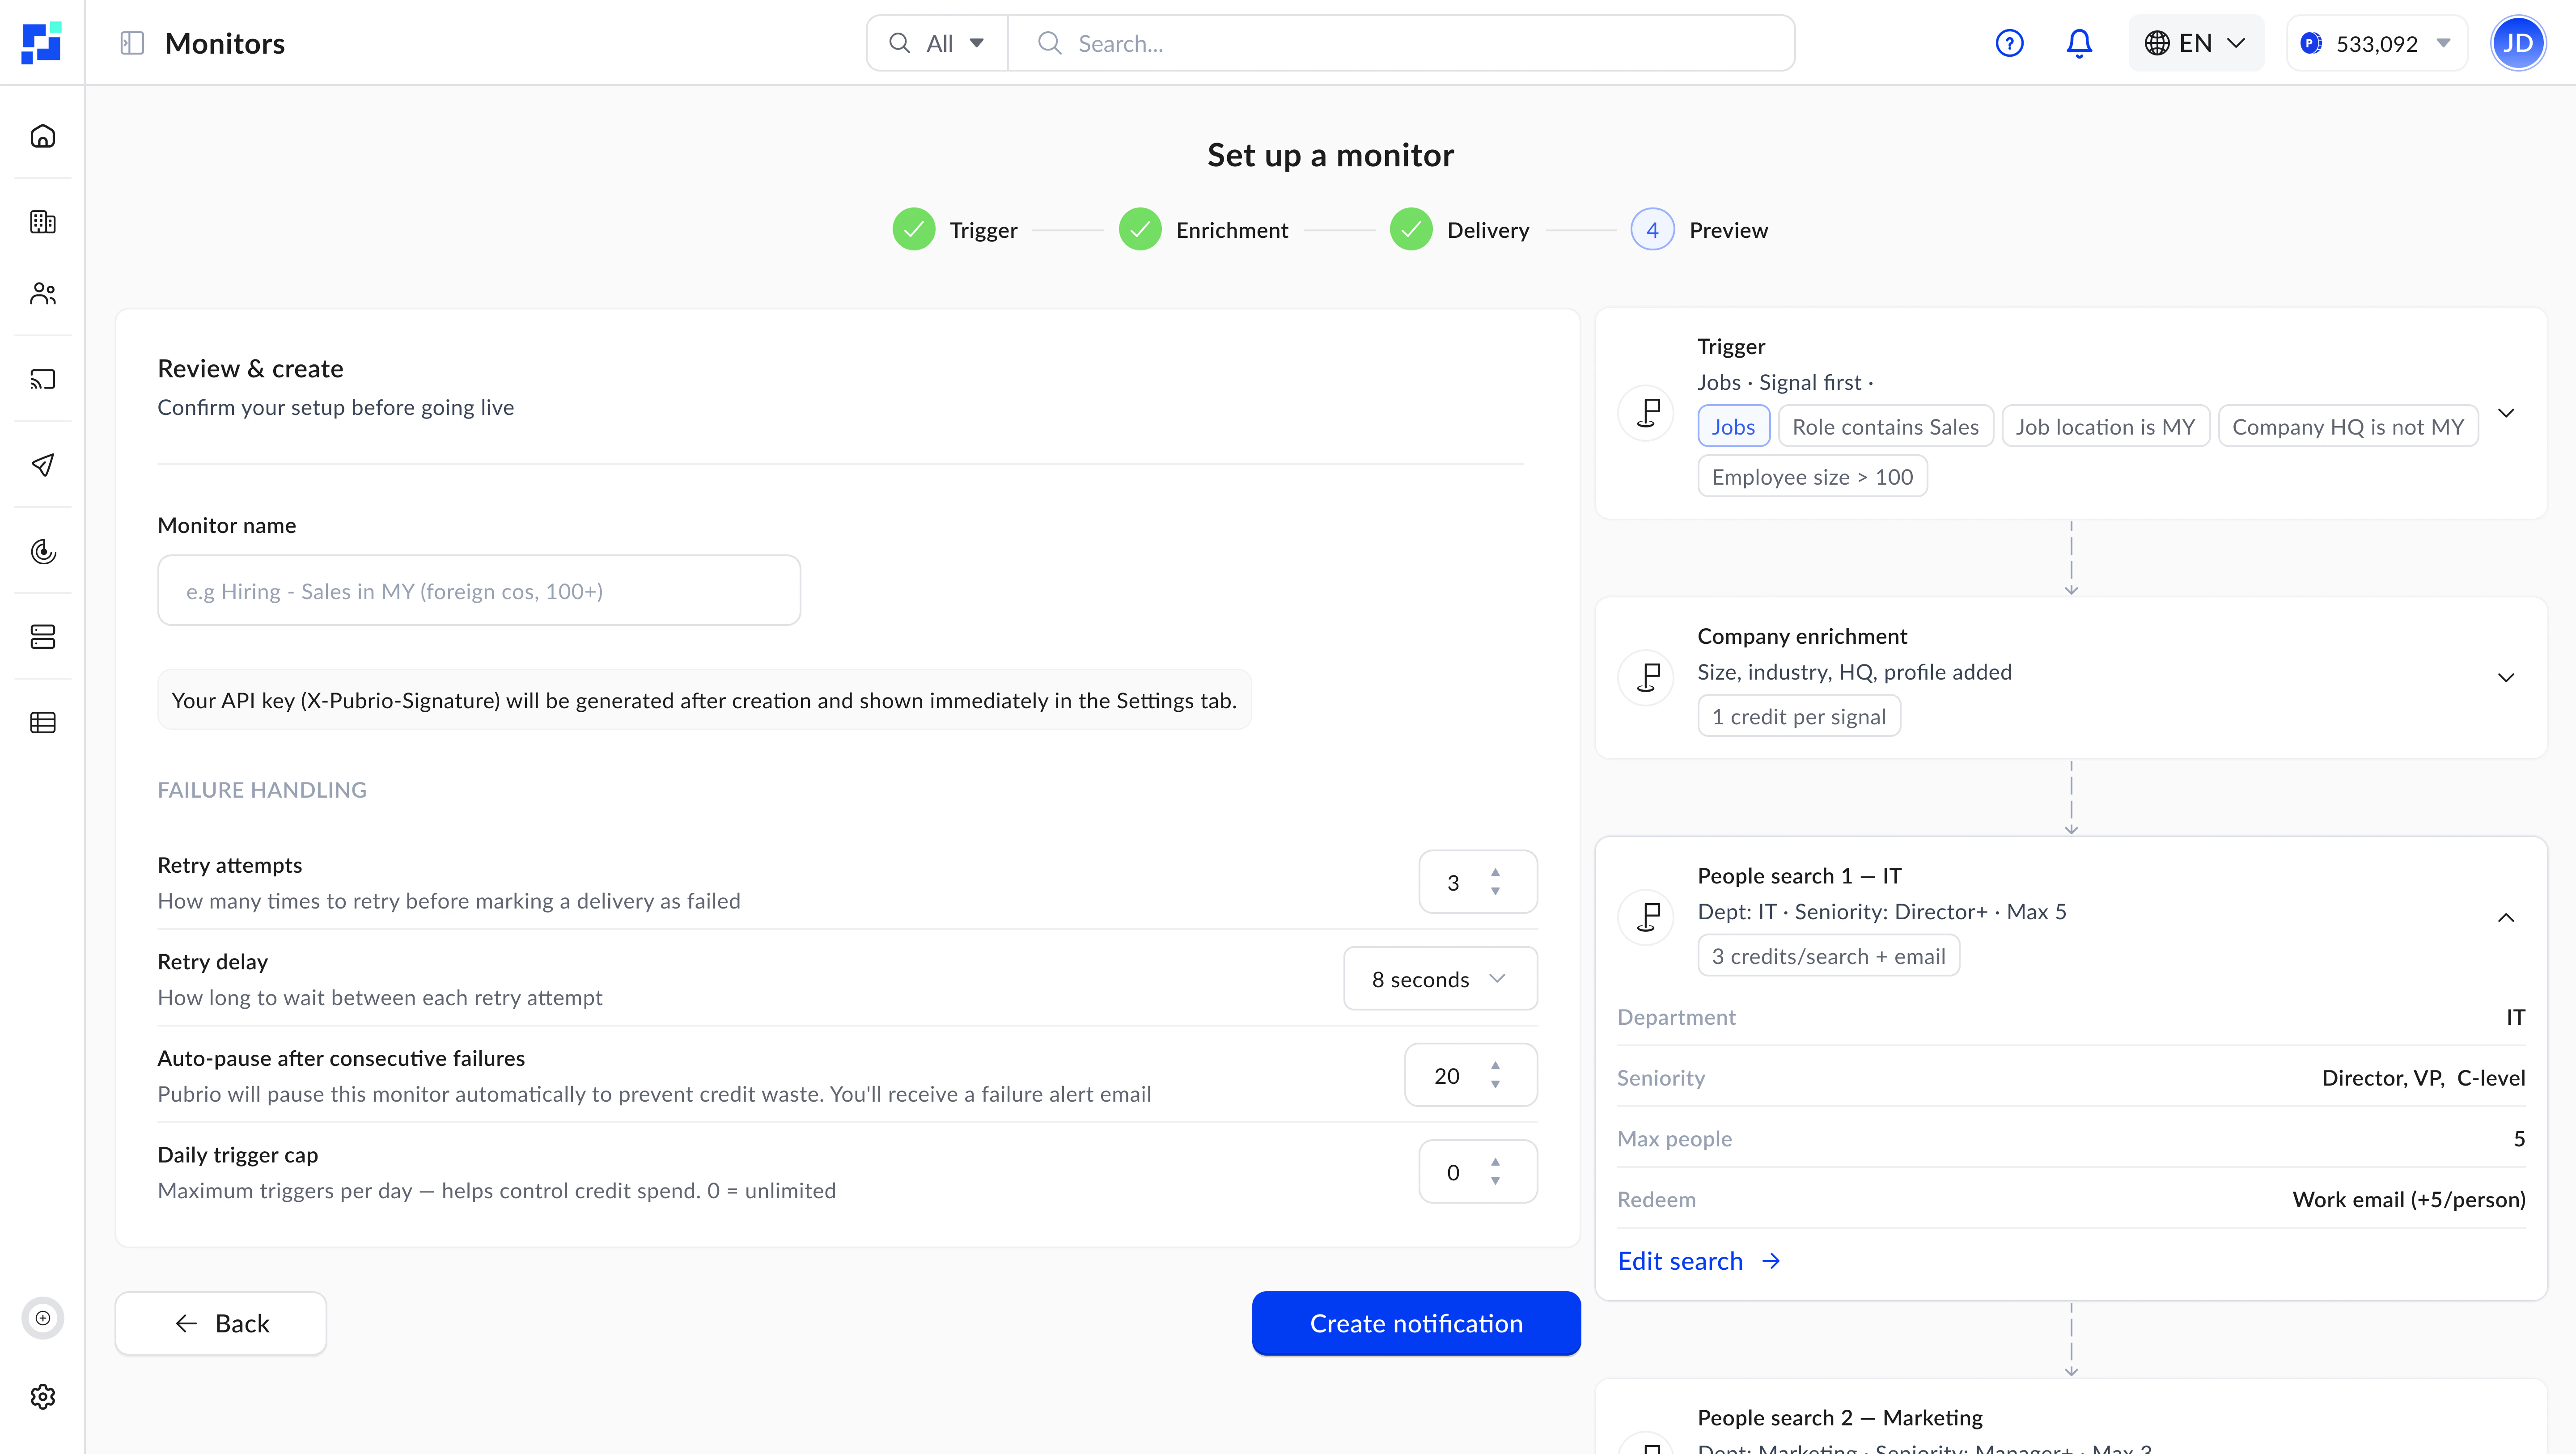Click the paper plane send icon
This screenshot has height=1454, width=2576.
[43, 465]
